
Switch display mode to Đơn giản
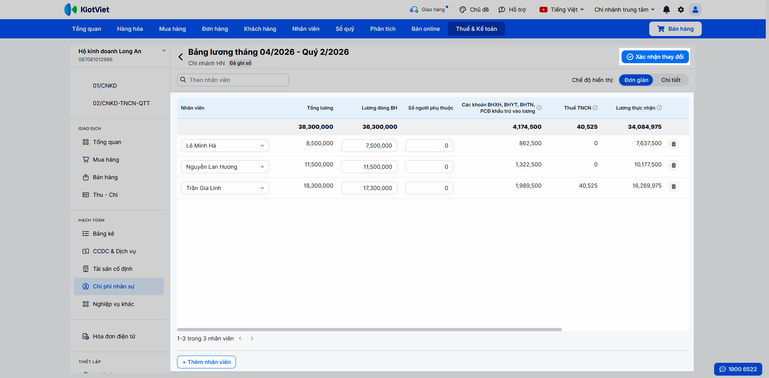point(636,80)
